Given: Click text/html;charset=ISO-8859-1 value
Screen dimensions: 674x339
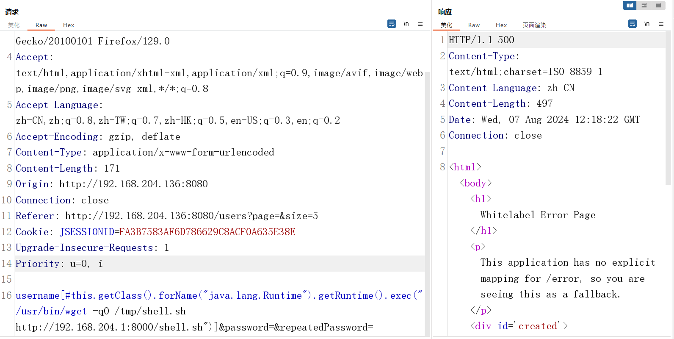Looking at the screenshot, I should click(x=526, y=72).
